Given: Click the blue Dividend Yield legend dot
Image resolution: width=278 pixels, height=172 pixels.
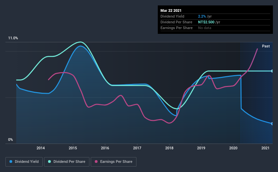Looking at the screenshot, I should [11, 162].
